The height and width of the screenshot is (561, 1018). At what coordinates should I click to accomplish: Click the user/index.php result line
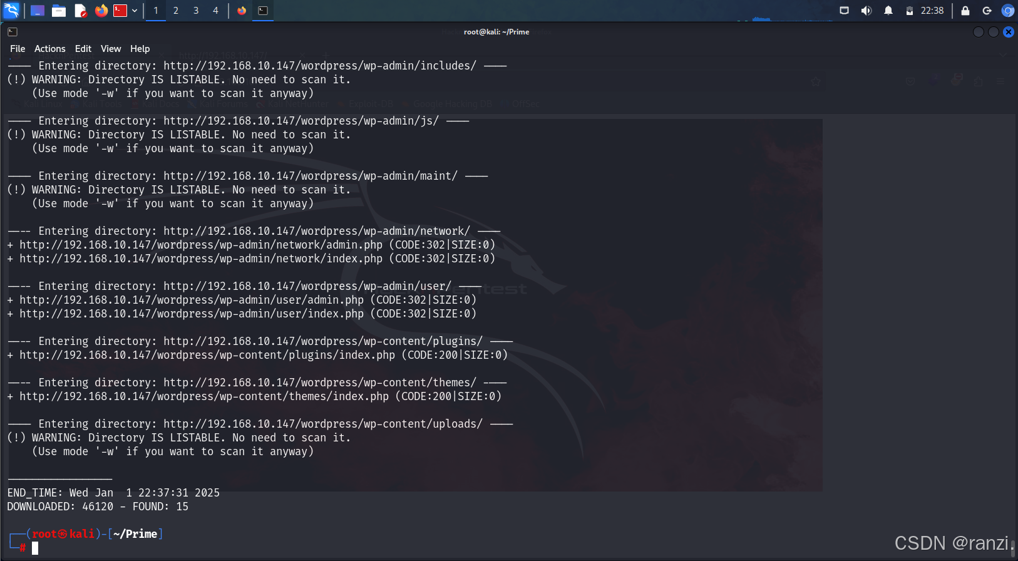pos(242,314)
